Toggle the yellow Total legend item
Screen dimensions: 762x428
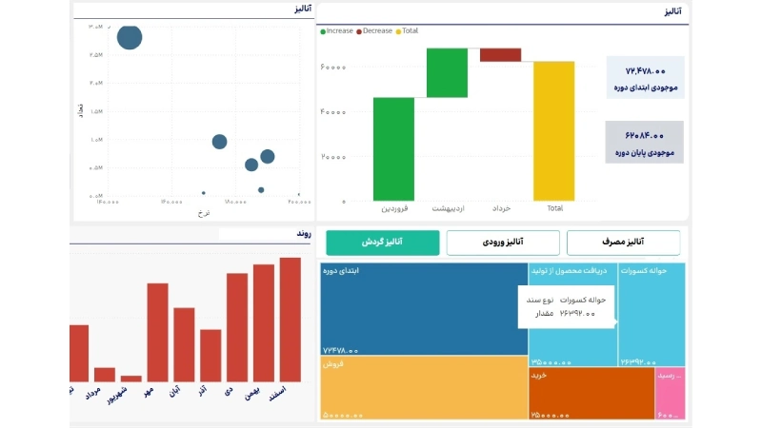407,31
